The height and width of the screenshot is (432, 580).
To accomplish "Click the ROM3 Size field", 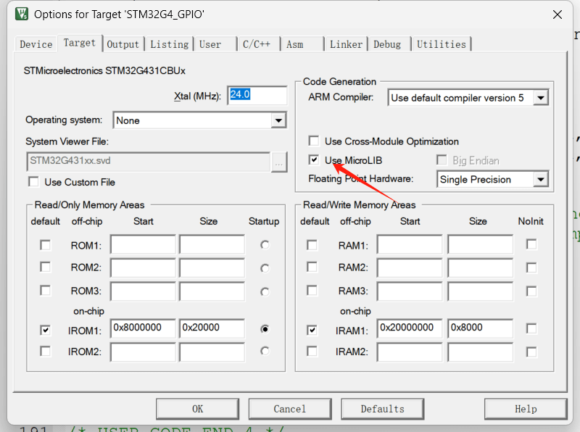I will tap(212, 291).
